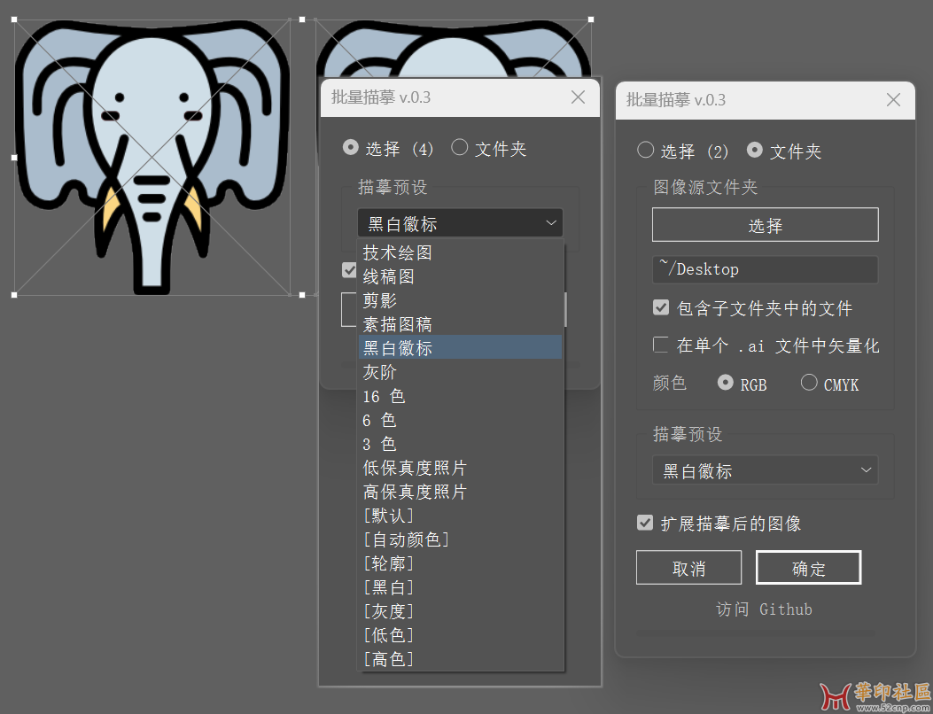Select 技术绘图 preset from the open list
This screenshot has height=714, width=933.
(460, 252)
